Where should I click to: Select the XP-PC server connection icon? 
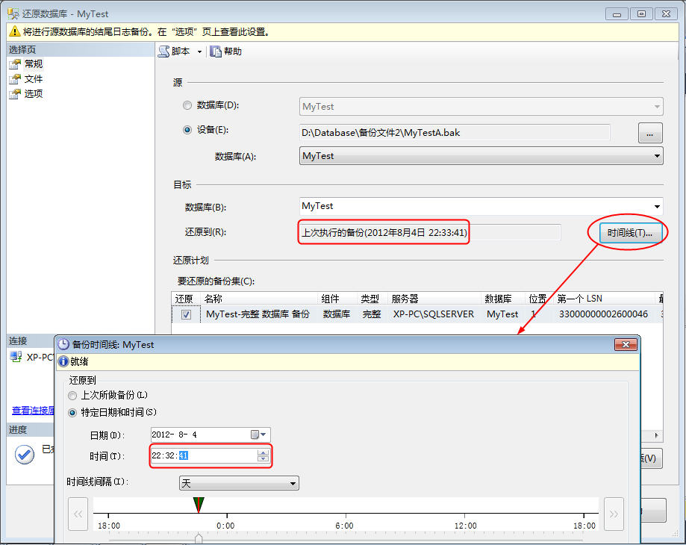16,357
